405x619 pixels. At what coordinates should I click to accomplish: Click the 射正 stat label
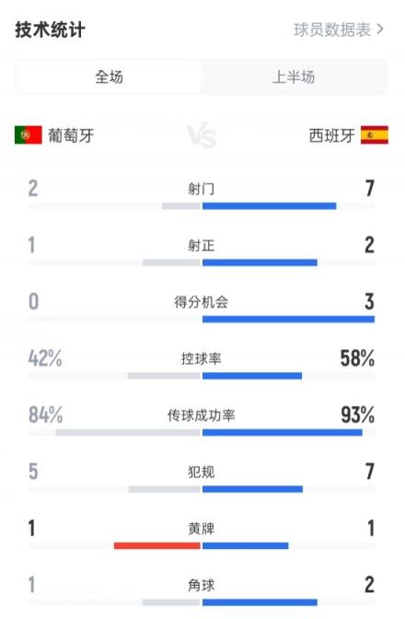pos(202,246)
